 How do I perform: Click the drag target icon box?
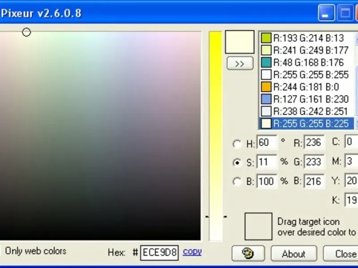[259, 226]
